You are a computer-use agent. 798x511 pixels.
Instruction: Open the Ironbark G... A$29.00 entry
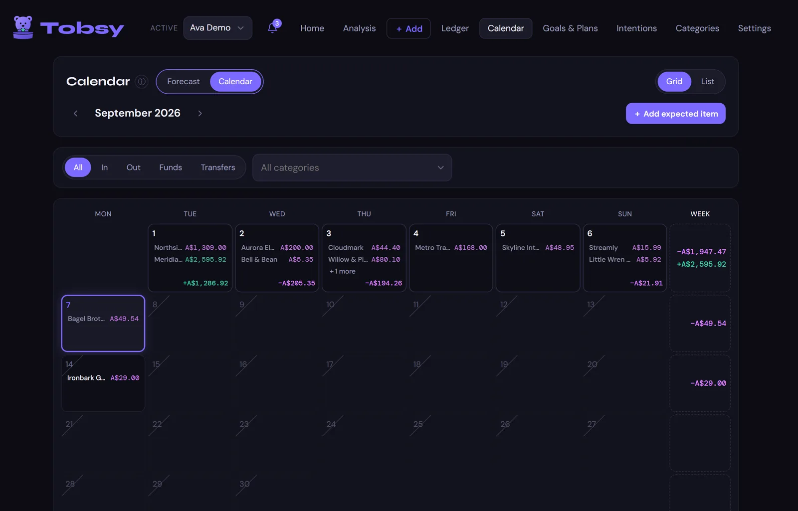[x=103, y=378]
